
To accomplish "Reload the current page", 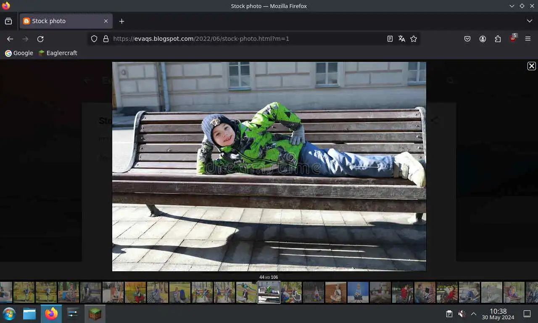I will 40,39.
